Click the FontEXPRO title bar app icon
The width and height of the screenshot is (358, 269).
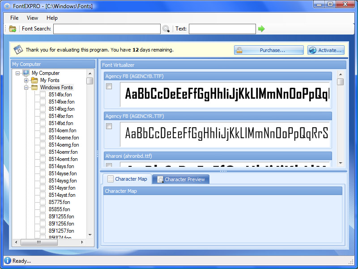[7, 6]
